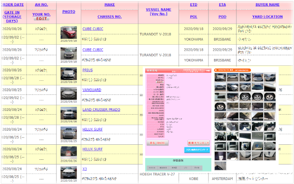Open the X3 row photo thumbnail
Screen dimensions: 294x184
[x=69, y=173]
